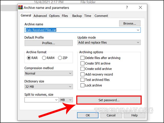Expand the Archive name dropdown arrow
The width and height of the screenshot is (164, 123).
(138, 30)
